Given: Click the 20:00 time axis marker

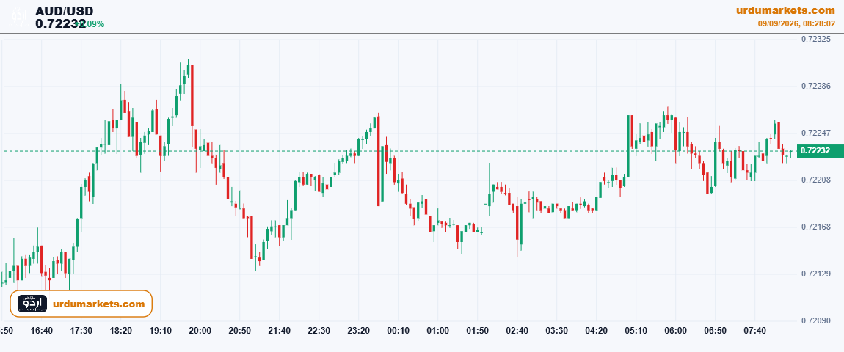Looking at the screenshot, I should tap(200, 330).
